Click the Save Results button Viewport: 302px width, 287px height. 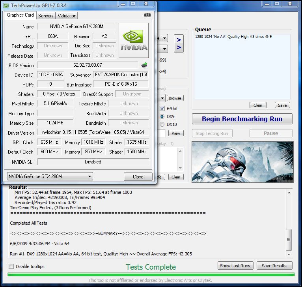274,266
